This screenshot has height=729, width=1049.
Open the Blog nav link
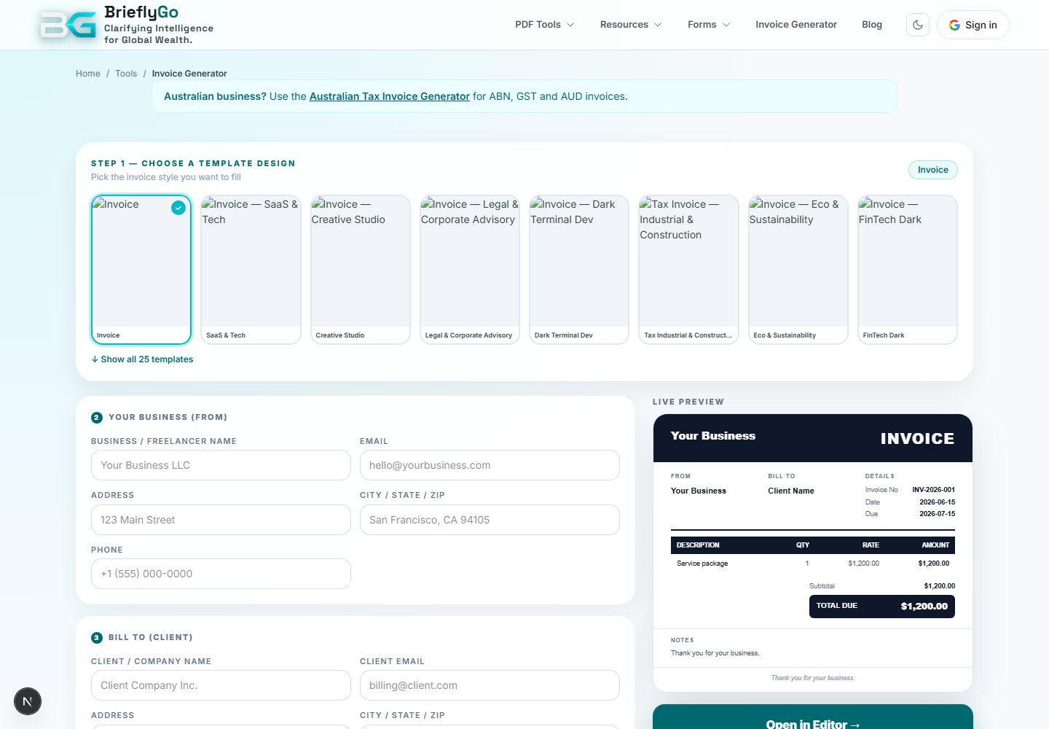[872, 25]
